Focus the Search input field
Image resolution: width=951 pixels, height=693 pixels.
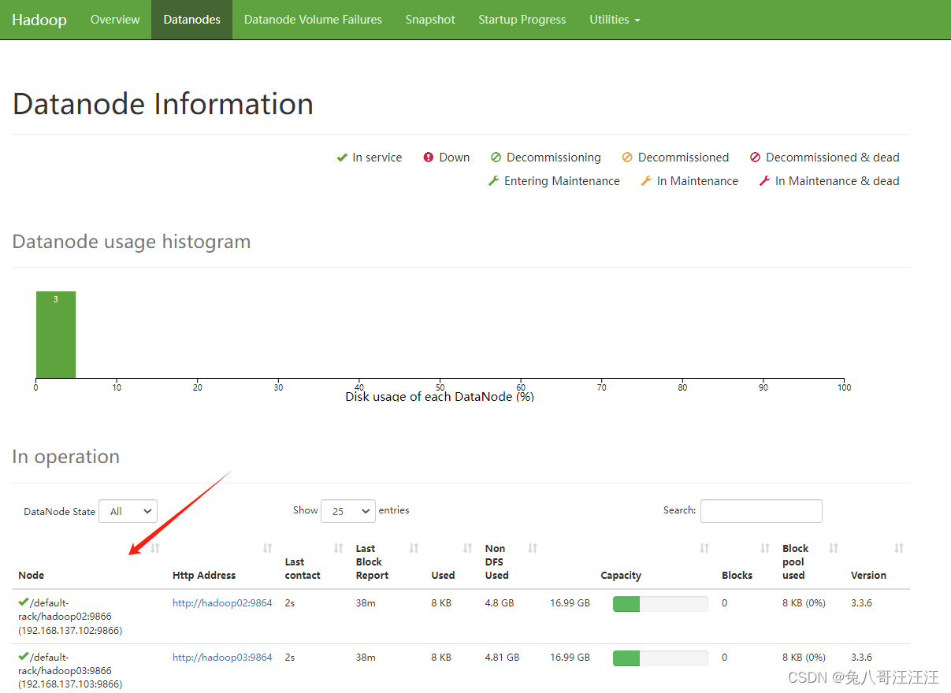click(x=761, y=511)
